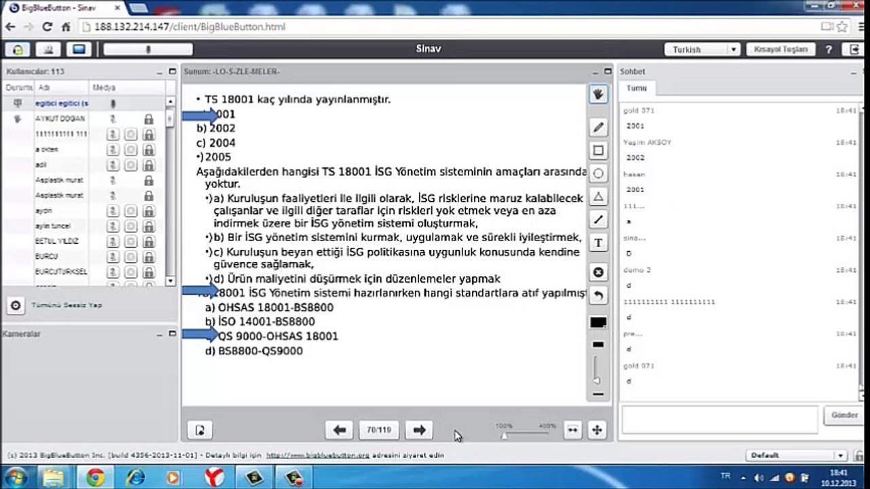870x489 pixels.
Task: Click the Gönder send button
Action: coord(844,415)
